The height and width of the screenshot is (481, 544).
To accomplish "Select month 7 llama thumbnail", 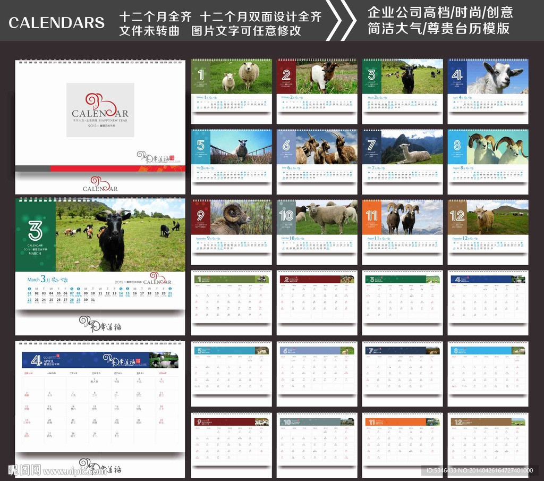I will (x=403, y=162).
